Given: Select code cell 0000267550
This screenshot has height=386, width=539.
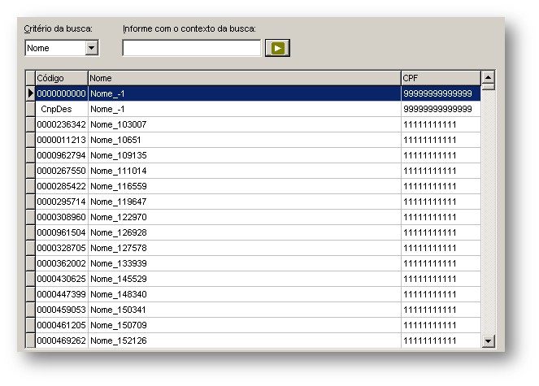Looking at the screenshot, I should click(62, 171).
